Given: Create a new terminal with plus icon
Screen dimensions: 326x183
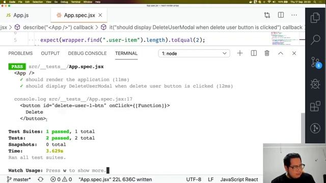Looking at the screenshot, I should point(240,53).
